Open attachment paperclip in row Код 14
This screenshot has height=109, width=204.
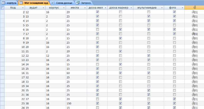pos(195,64)
